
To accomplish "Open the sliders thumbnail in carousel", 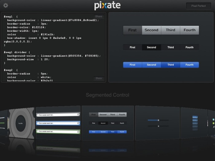I will pyautogui.click(x=157, y=123).
